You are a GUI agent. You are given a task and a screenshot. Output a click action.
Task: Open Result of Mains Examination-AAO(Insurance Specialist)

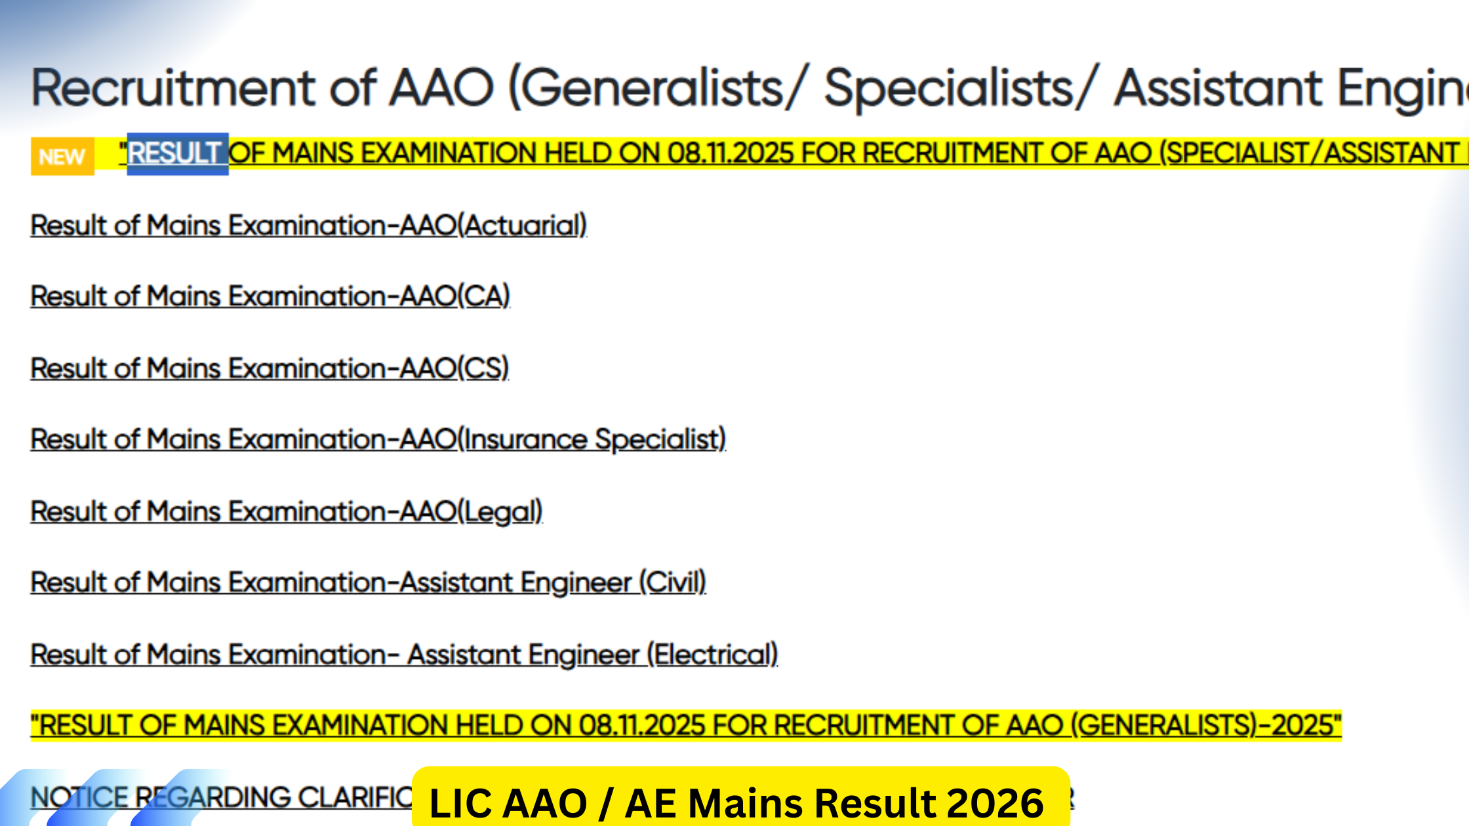pyautogui.click(x=377, y=439)
